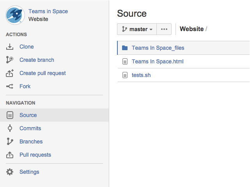Open the more actions ellipsis menu
The image size is (250, 187).
pos(164,29)
